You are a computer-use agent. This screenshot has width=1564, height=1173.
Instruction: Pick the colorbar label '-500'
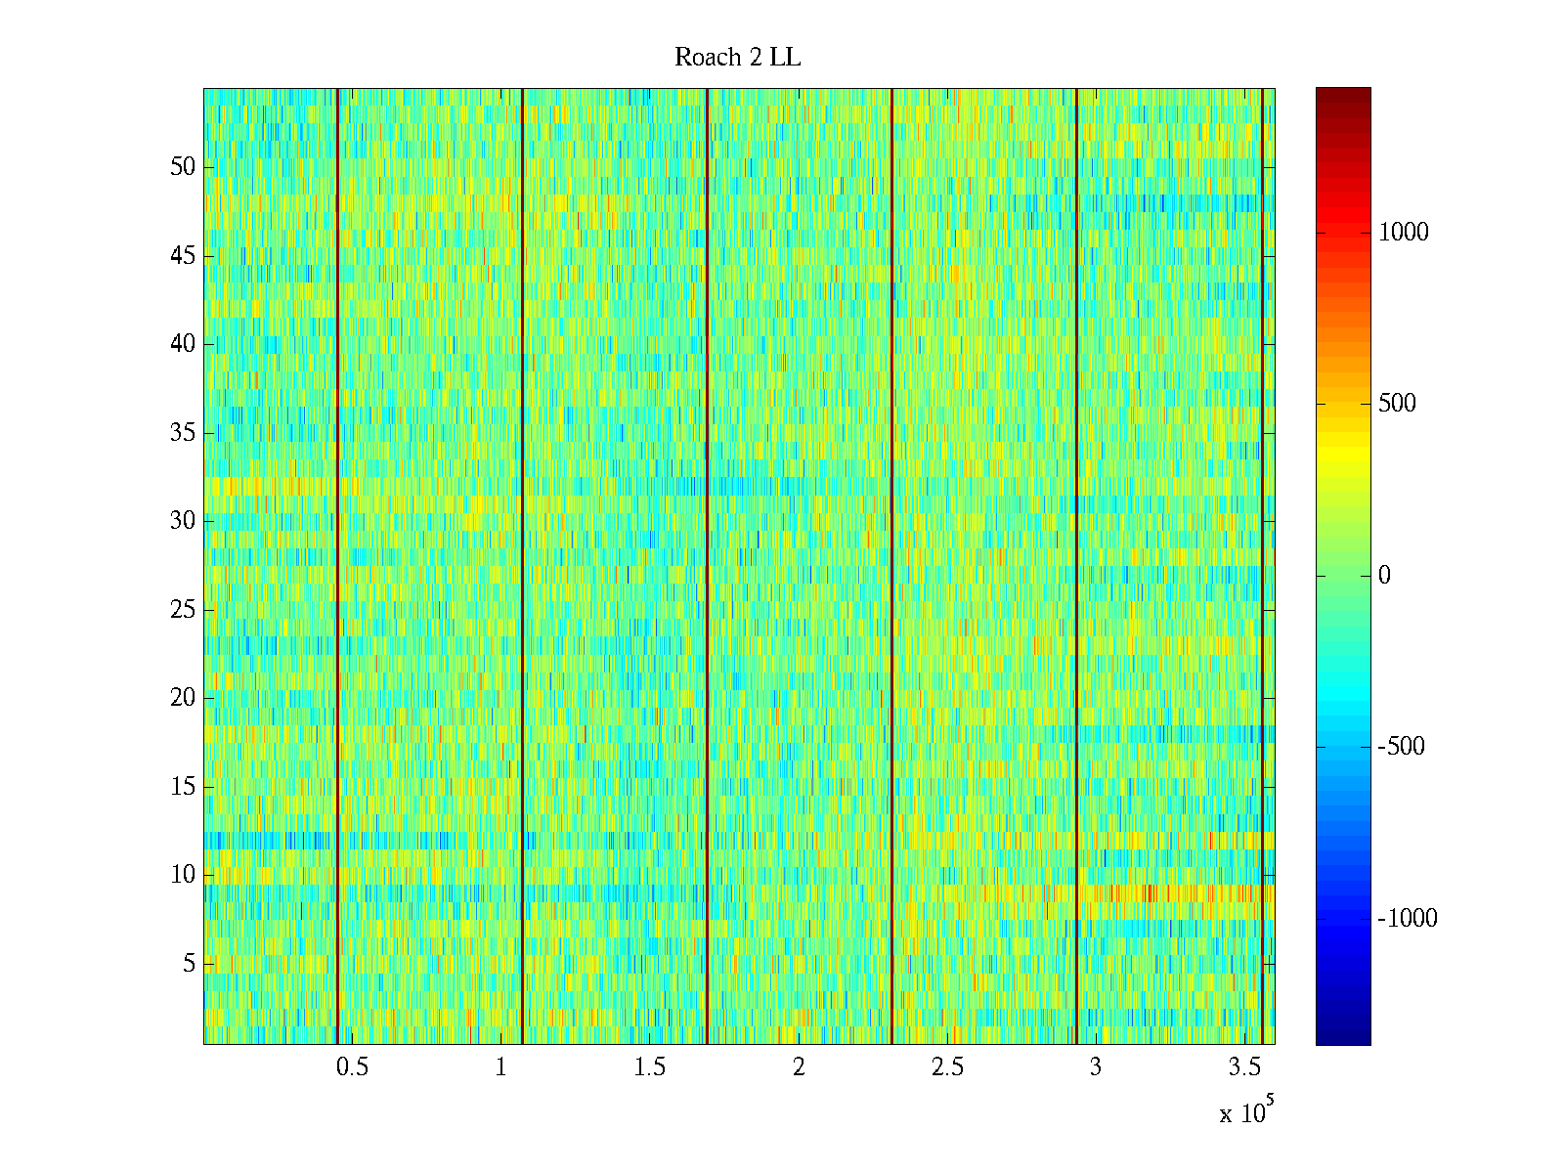[1401, 747]
